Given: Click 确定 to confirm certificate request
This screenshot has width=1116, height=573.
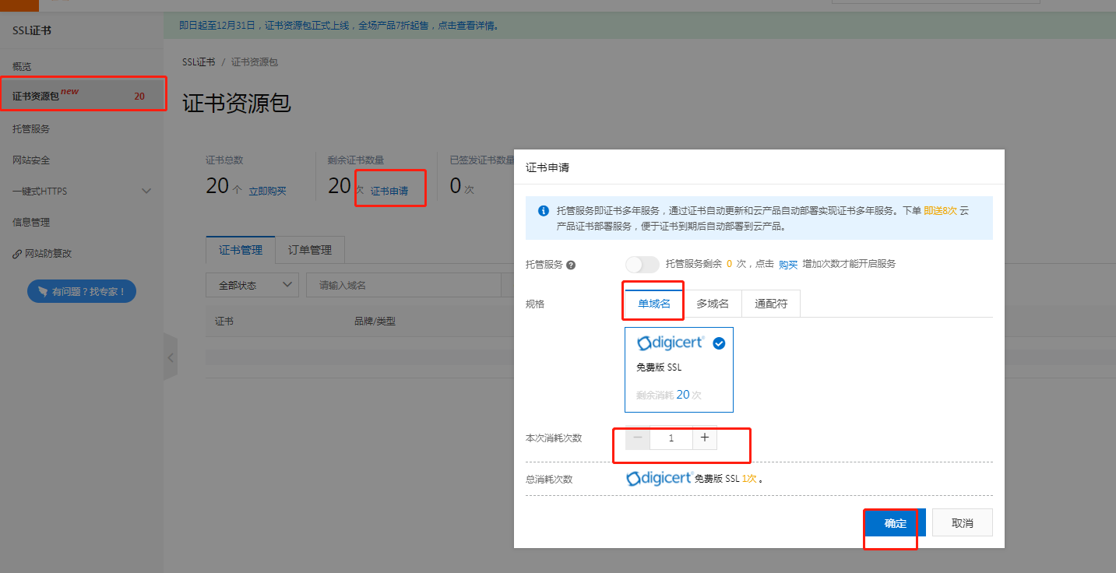Looking at the screenshot, I should tap(896, 523).
